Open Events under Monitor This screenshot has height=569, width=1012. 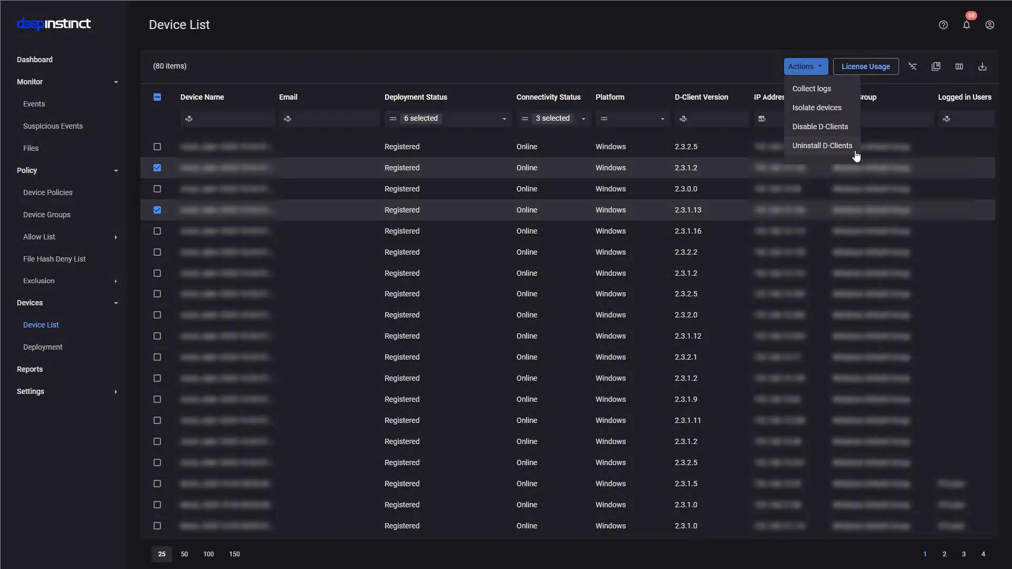(34, 104)
